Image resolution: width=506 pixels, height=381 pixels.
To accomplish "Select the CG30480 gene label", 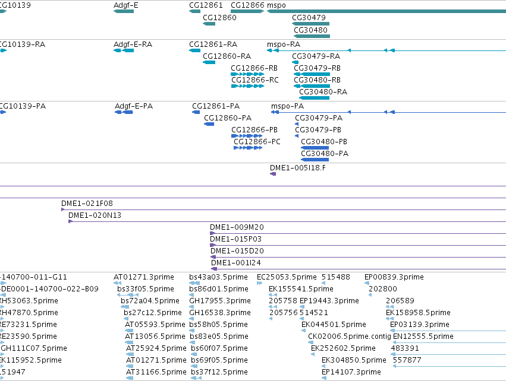I will click(x=310, y=30).
